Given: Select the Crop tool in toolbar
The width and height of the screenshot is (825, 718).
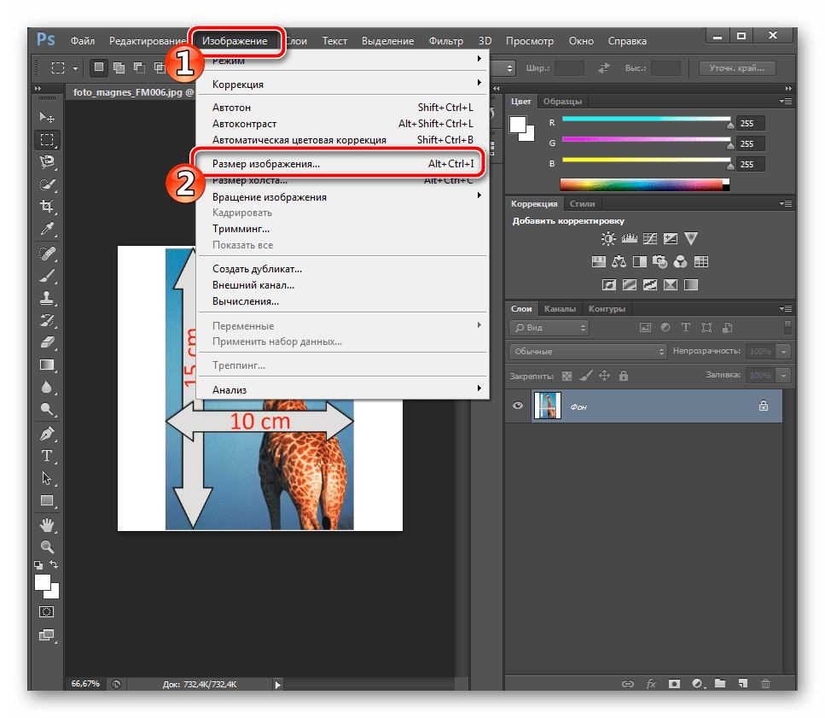Looking at the screenshot, I should coord(47,206).
